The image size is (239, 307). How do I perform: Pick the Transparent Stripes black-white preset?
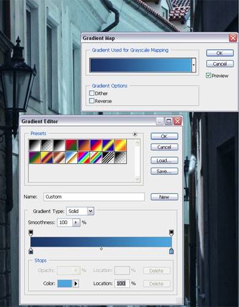[x=108, y=157]
